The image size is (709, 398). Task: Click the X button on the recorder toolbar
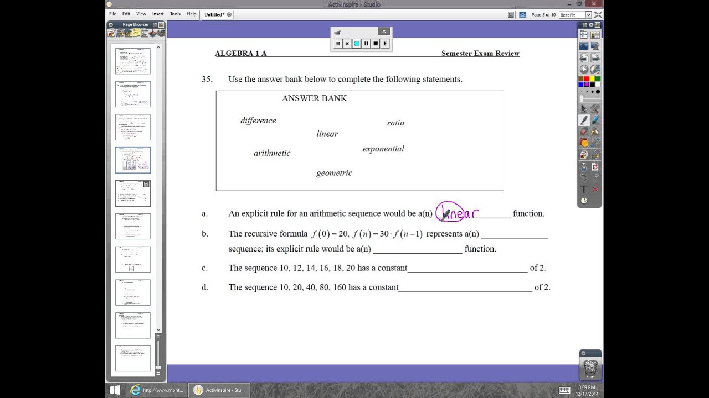point(347,43)
